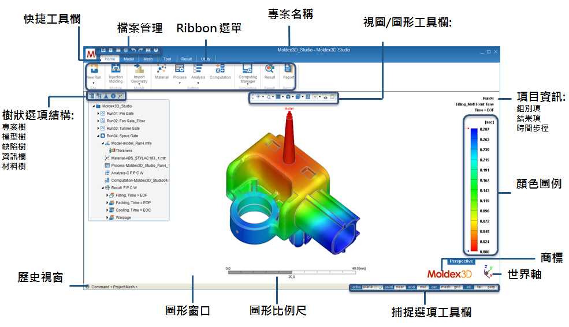The image size is (569, 327).
Task: Open the New Run dropdown arrow
Action: click(x=94, y=83)
